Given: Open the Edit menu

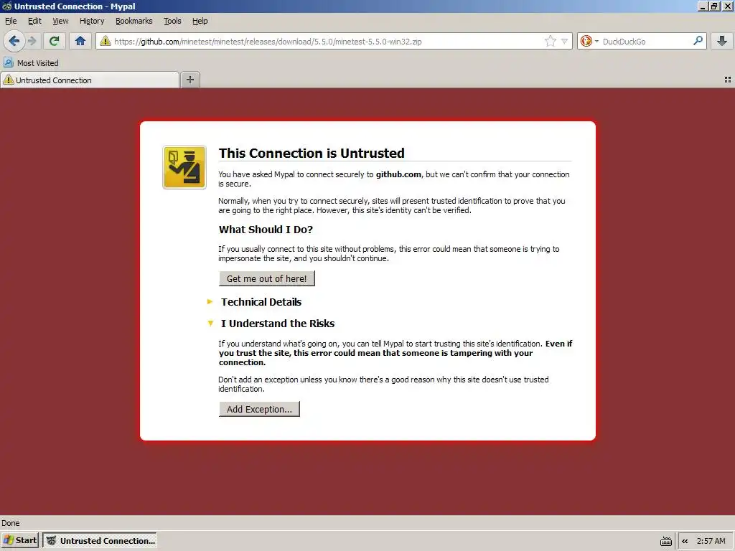Looking at the screenshot, I should tap(34, 21).
